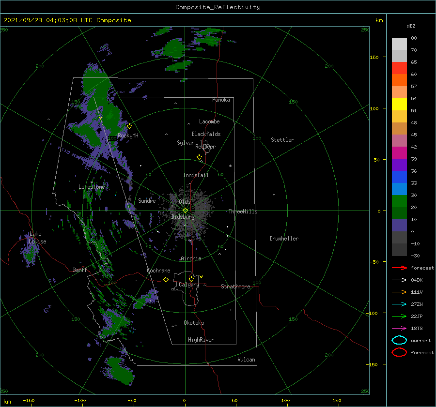
Task: Click the yellow v marker northwest of RockyMH
Action: click(101, 118)
